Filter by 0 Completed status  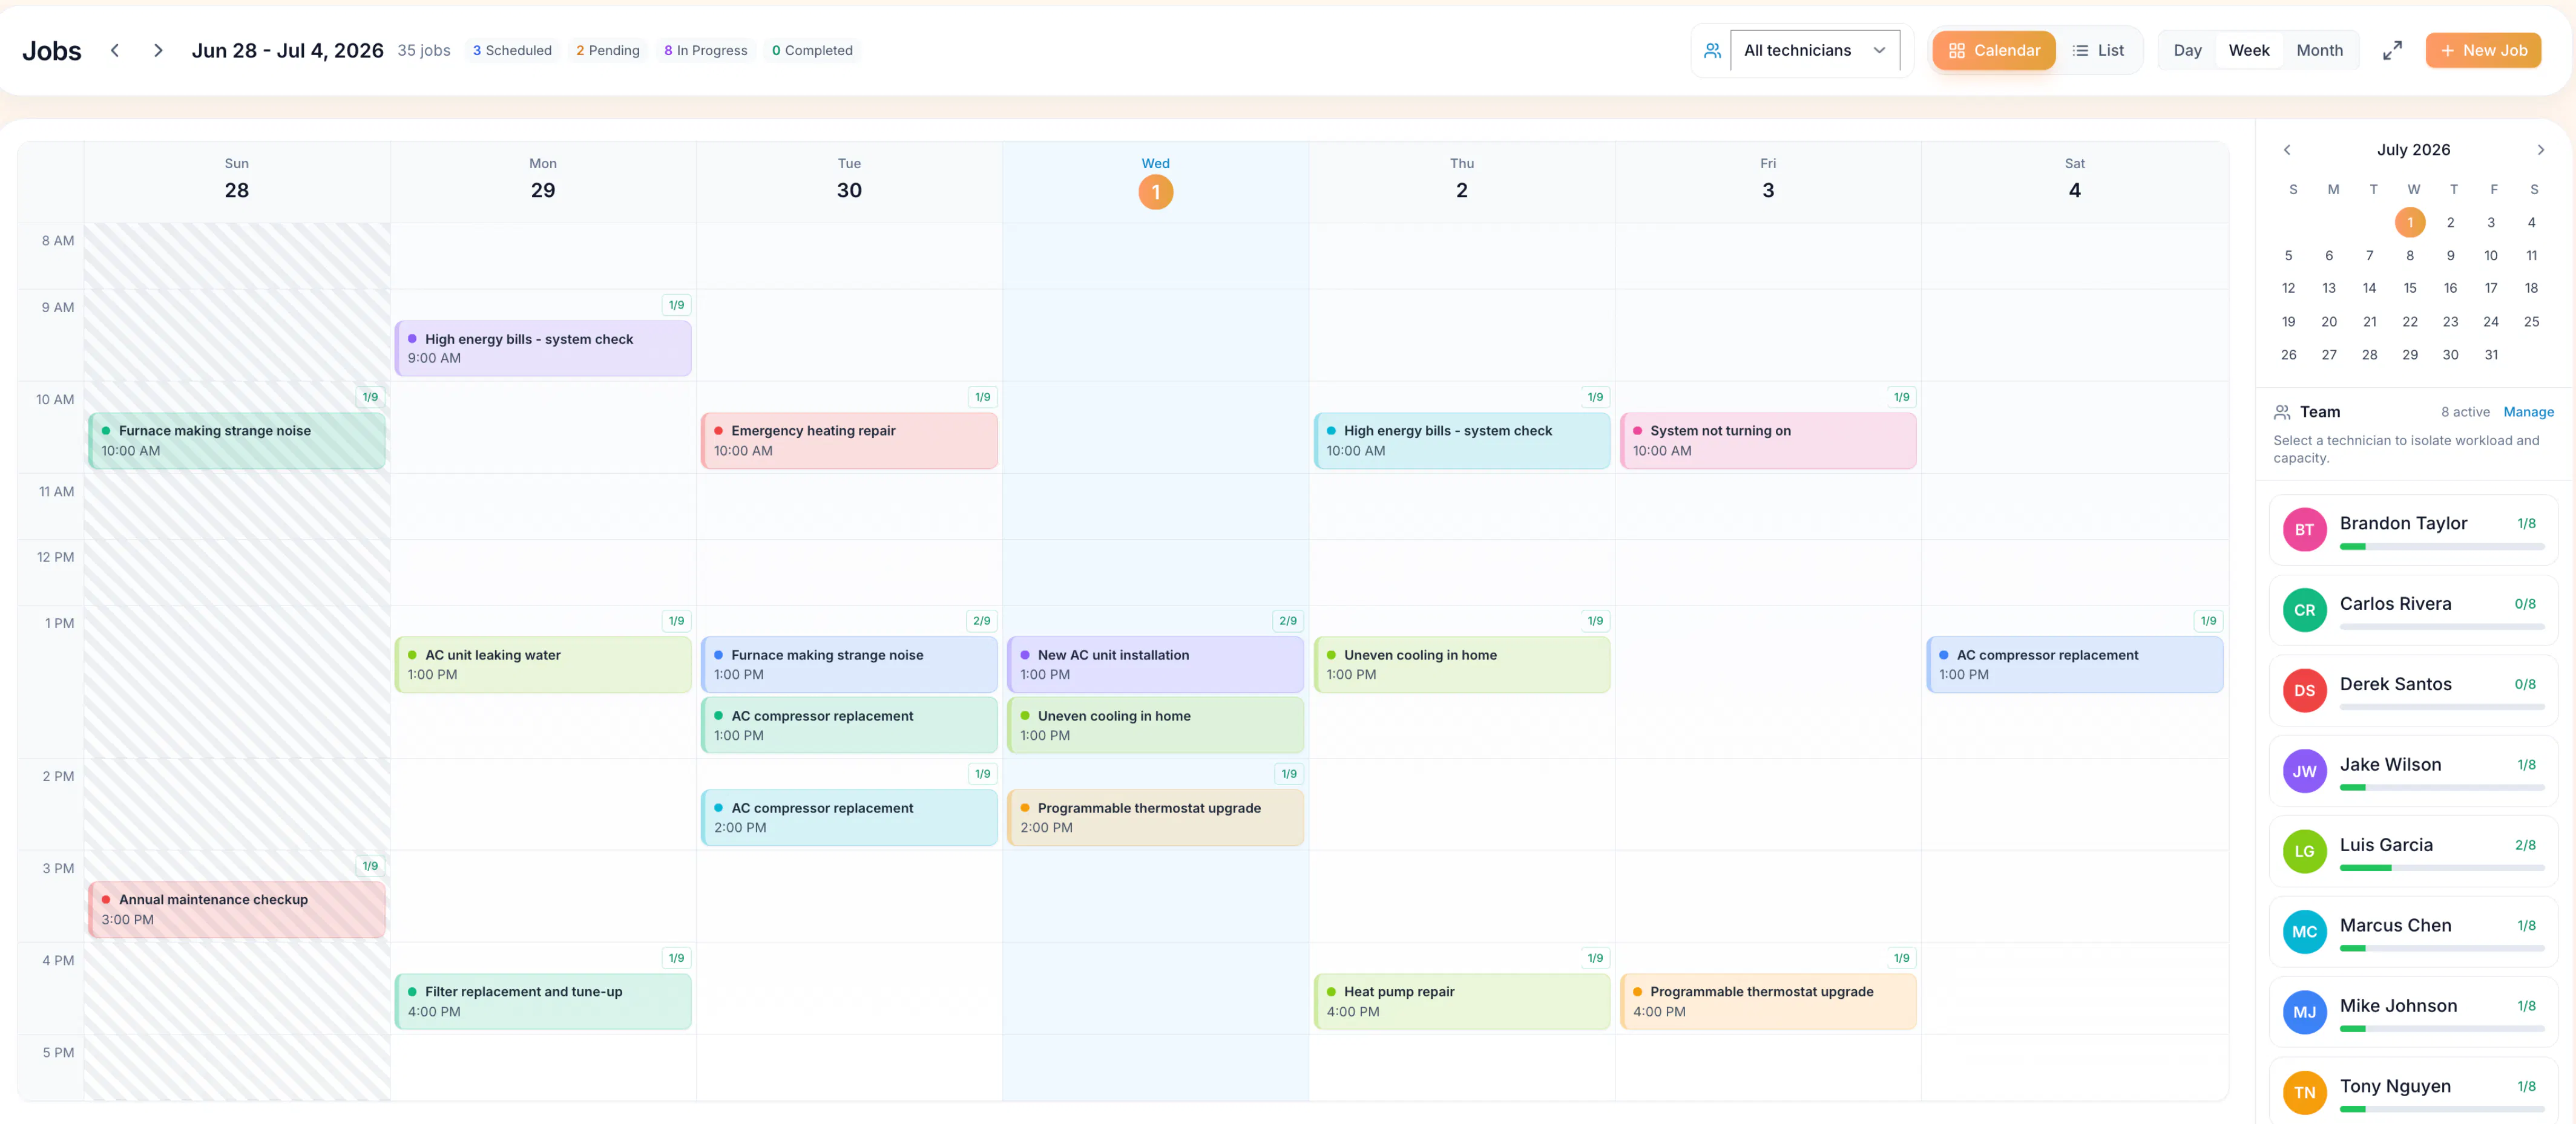pos(812,50)
